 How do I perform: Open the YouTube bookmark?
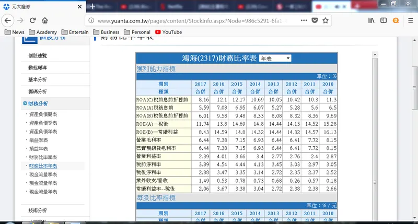169,32
